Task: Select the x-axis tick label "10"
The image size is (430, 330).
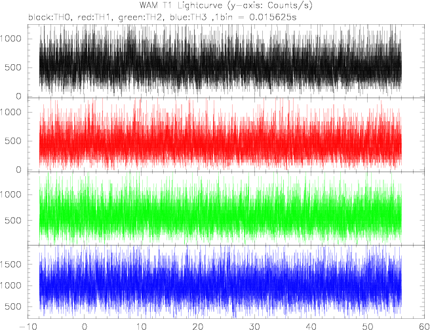Action: pos(141,326)
